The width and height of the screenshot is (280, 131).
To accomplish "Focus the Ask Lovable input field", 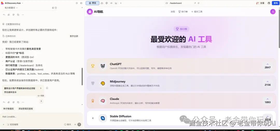I will coord(41,117).
